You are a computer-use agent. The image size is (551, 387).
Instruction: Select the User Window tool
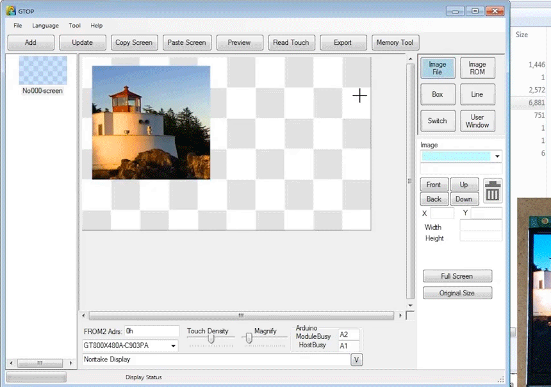[477, 120]
